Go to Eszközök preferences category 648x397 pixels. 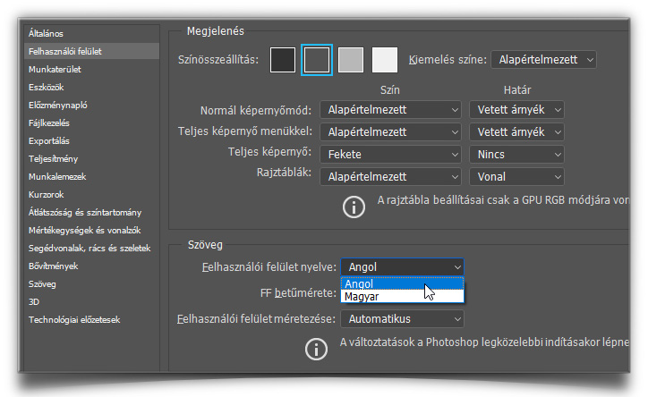click(x=46, y=87)
